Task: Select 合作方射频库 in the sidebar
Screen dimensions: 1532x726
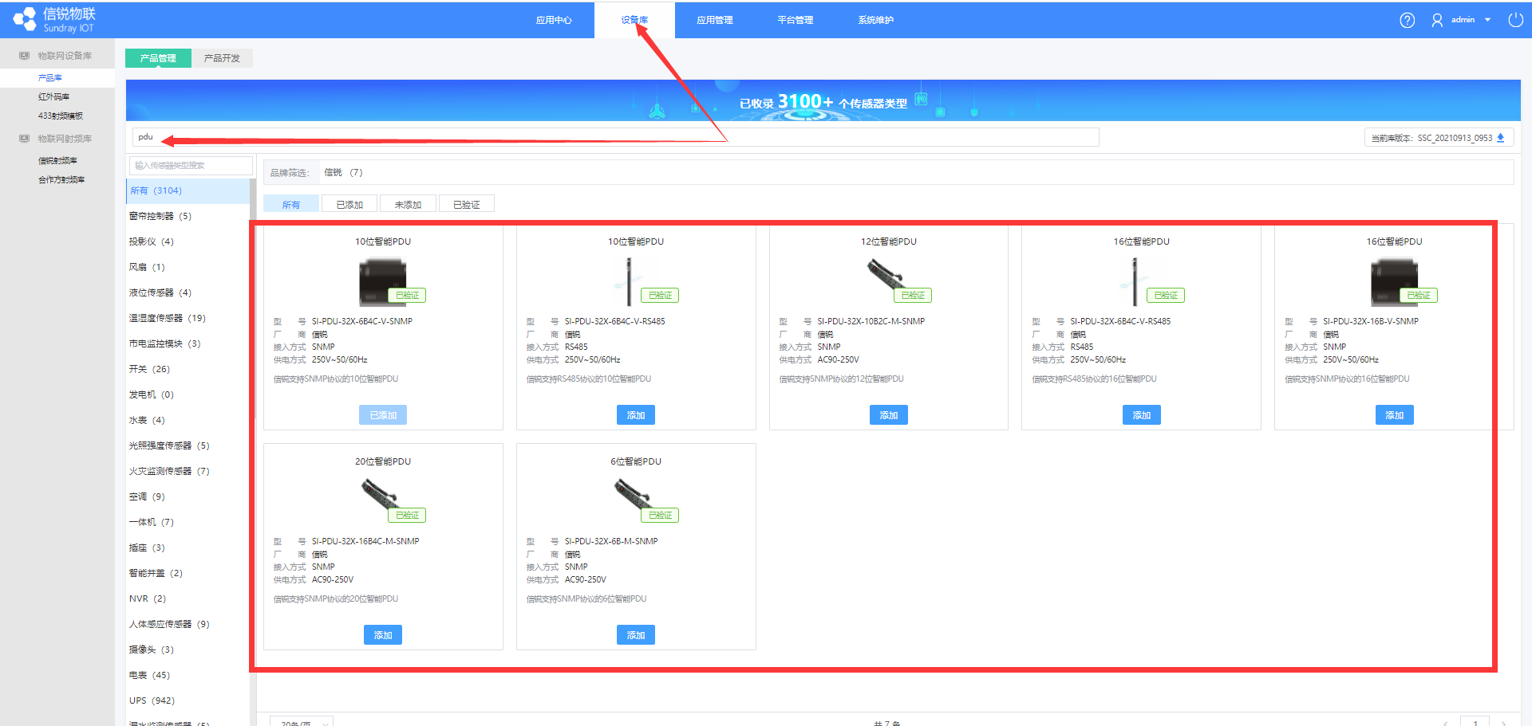Action: pos(57,180)
